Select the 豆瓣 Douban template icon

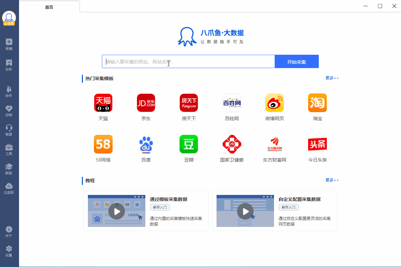[189, 144]
